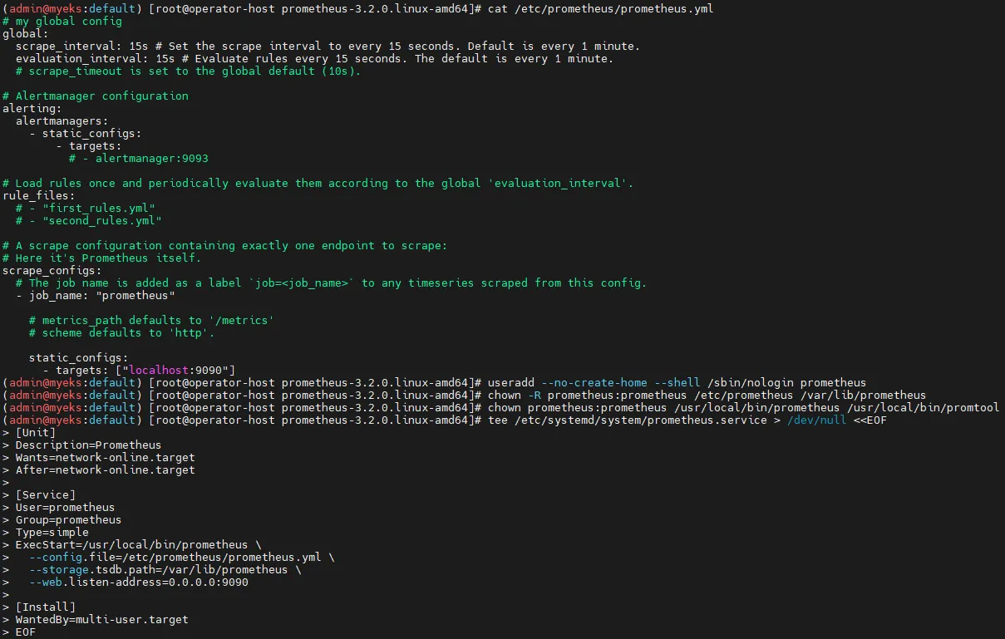Screen dimensions: 1005x639
Task: Click the '# Alertmanager configuration' comment
Action: pyautogui.click(x=96, y=96)
